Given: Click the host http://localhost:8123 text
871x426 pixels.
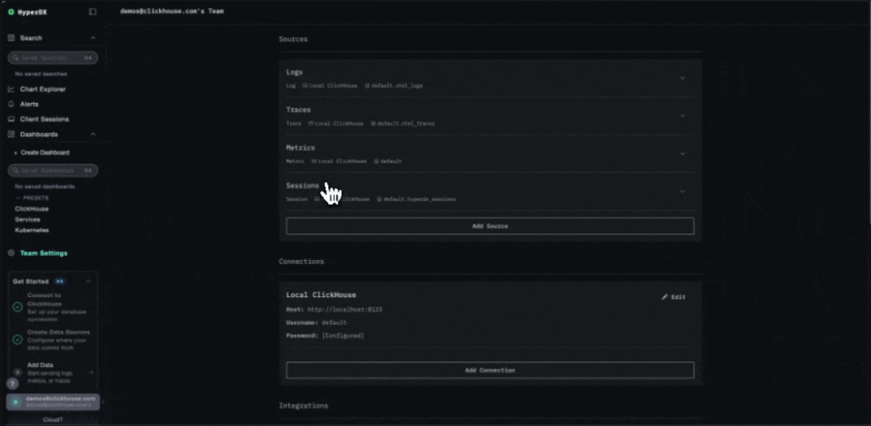Looking at the screenshot, I should pyautogui.click(x=344, y=309).
